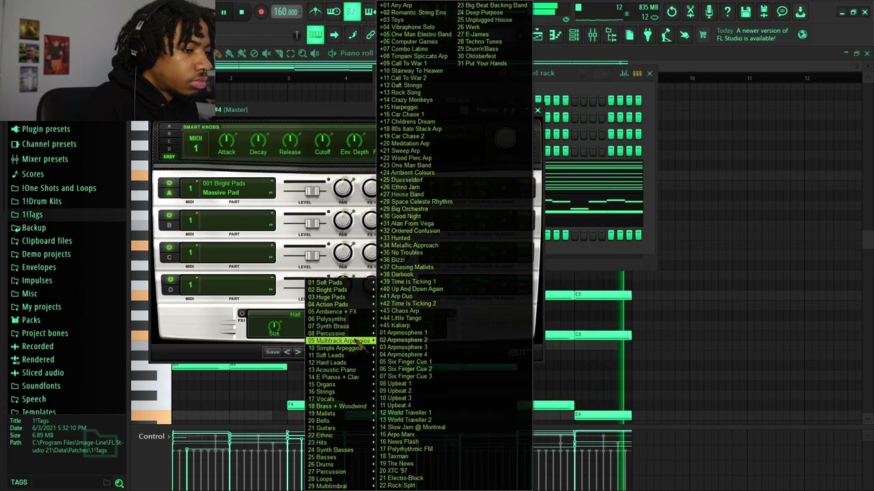This screenshot has height=491, width=874.
Task: Toggle power for part A
Action: click(169, 183)
